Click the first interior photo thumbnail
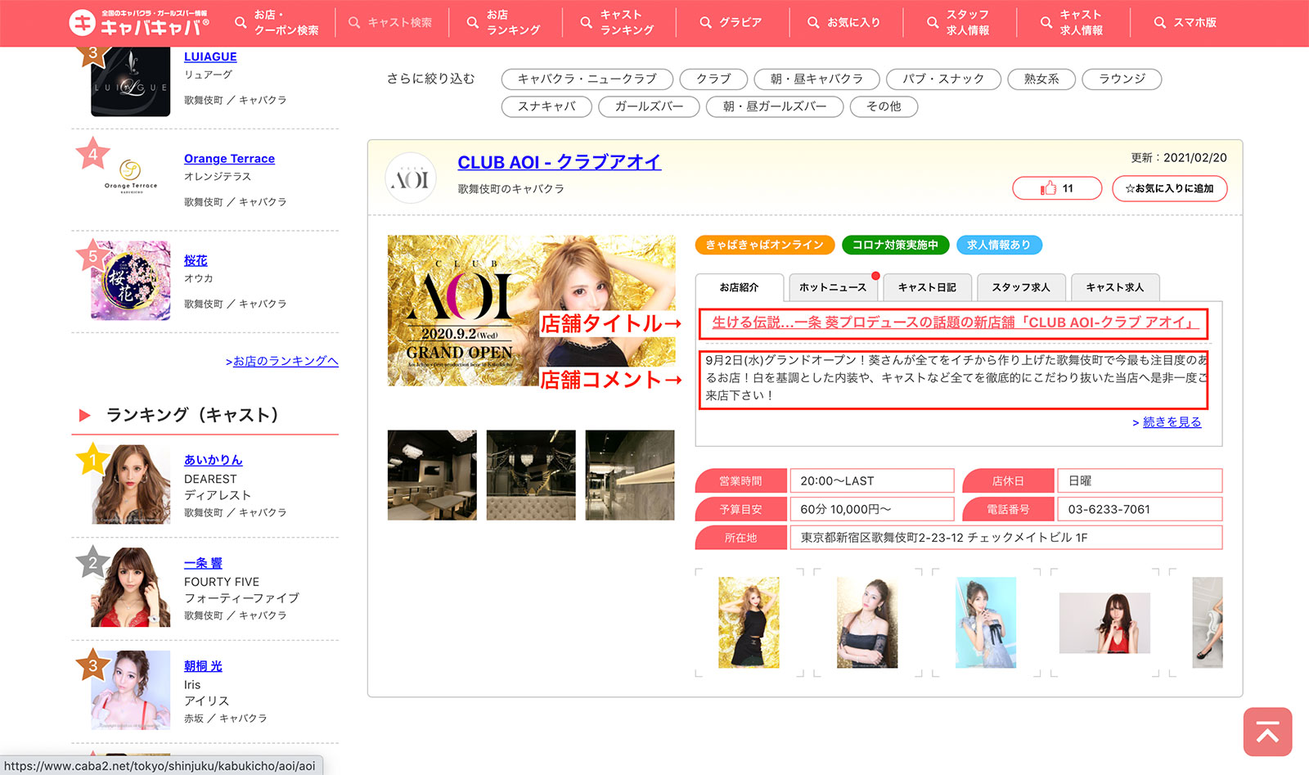Viewport: 1309px width, 775px height. click(x=432, y=475)
